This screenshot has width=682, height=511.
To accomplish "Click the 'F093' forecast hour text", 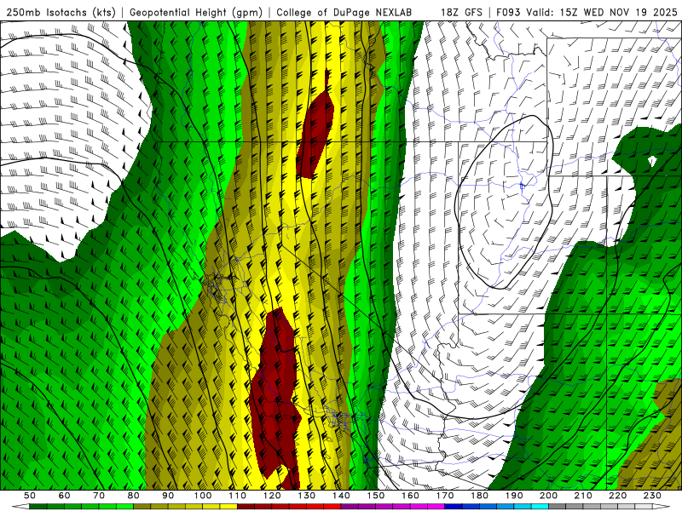I will pyautogui.click(x=508, y=12).
